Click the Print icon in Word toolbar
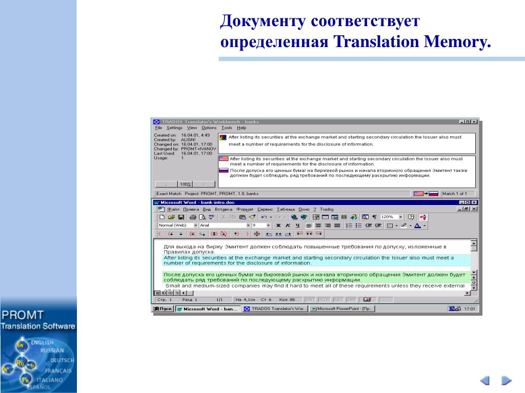Screen dimensions: 525x393 (x=193, y=217)
